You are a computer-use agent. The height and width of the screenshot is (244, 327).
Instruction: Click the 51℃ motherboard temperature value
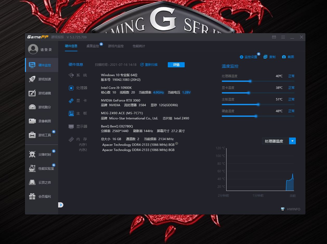pyautogui.click(x=279, y=99)
